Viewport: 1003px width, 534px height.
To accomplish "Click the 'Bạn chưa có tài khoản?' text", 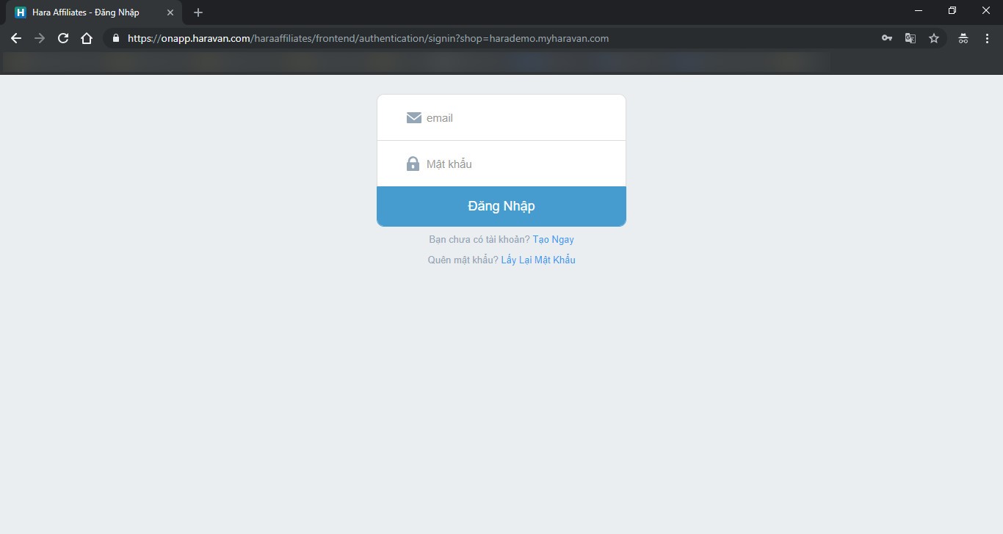I will point(479,240).
